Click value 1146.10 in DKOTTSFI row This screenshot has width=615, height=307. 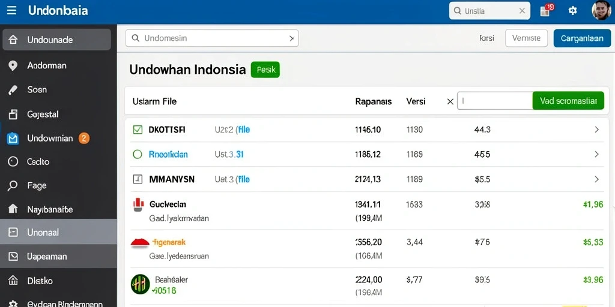click(x=368, y=130)
